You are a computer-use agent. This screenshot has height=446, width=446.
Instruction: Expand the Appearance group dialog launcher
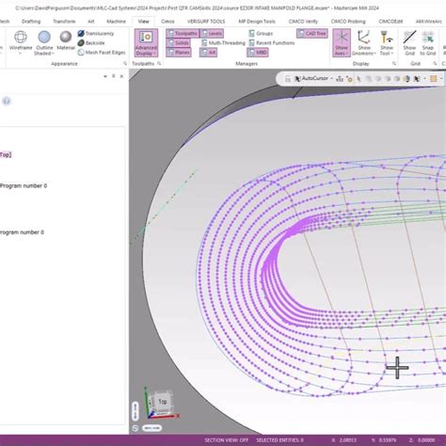pyautogui.click(x=125, y=64)
